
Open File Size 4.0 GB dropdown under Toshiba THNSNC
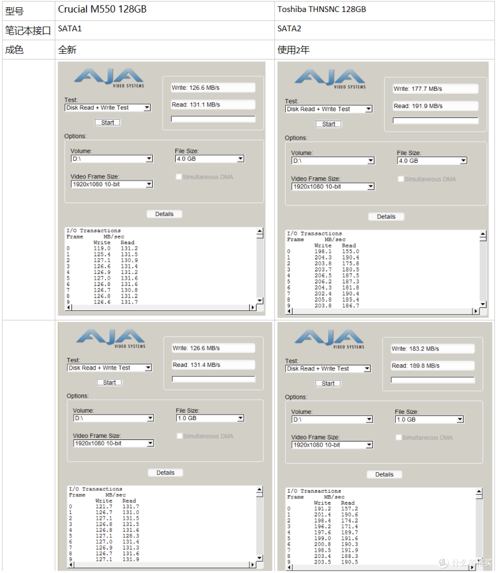click(x=432, y=161)
